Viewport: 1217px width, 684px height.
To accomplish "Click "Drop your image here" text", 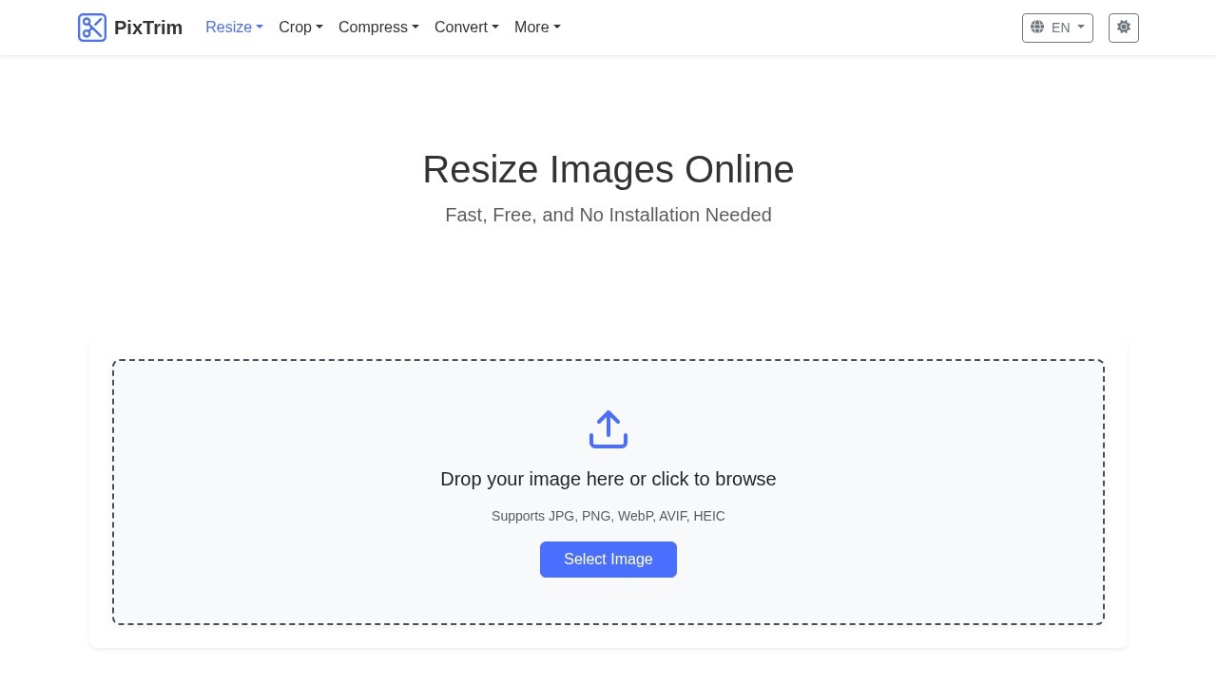I will 608,479.
